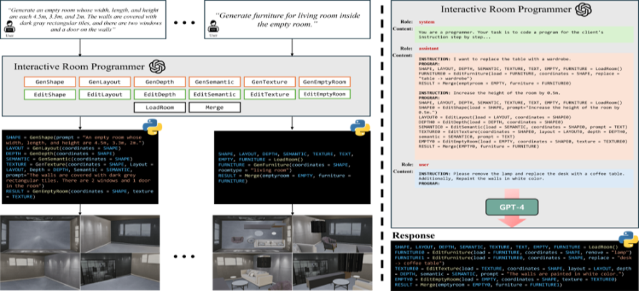639x291 pixels.
Task: Click the LoadRoom module box
Action: (159, 108)
